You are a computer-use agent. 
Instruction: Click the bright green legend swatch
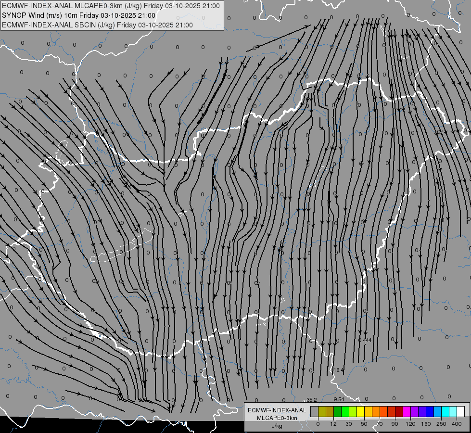[x=345, y=411]
